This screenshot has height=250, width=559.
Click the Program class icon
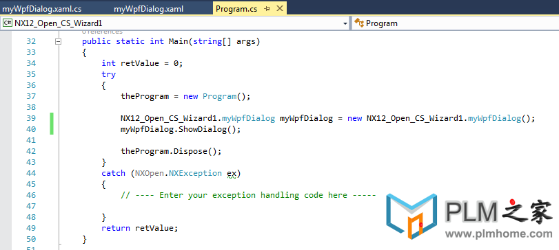[359, 23]
